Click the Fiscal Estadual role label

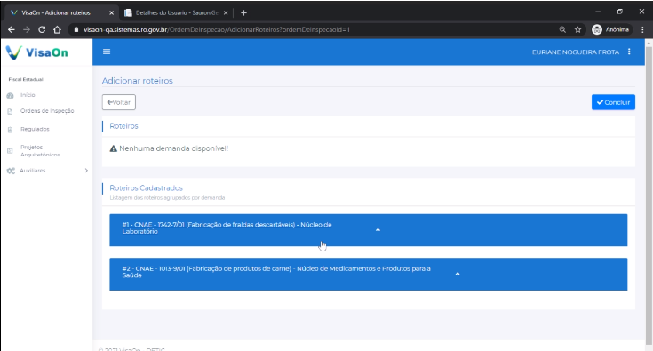26,79
